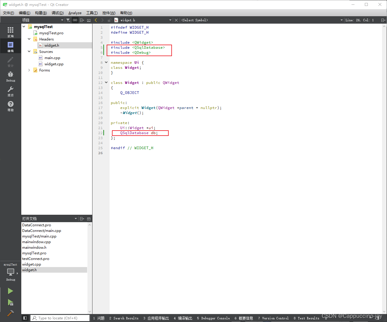This screenshot has width=387, height=322.
Task: Select main.cpp under Sources
Action: (52, 58)
